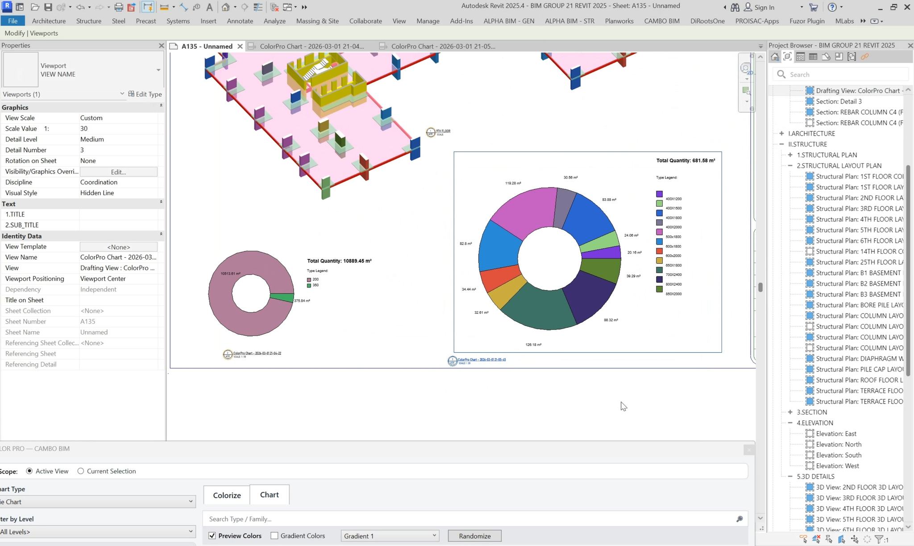Open the CAMBO BIM ribbon tab

click(x=662, y=21)
